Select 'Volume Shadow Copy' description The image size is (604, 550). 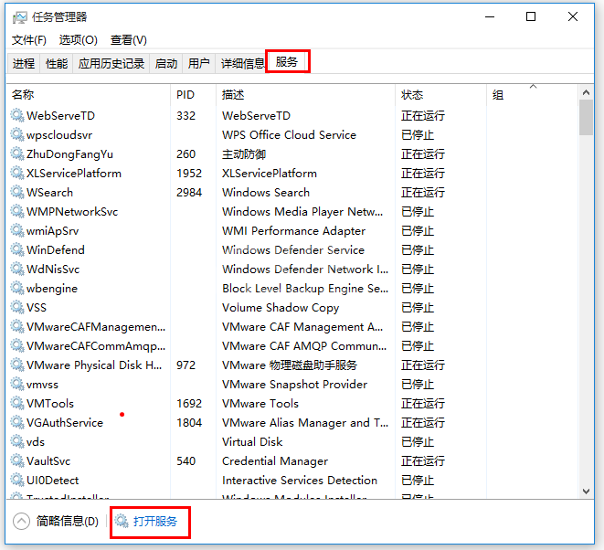281,307
